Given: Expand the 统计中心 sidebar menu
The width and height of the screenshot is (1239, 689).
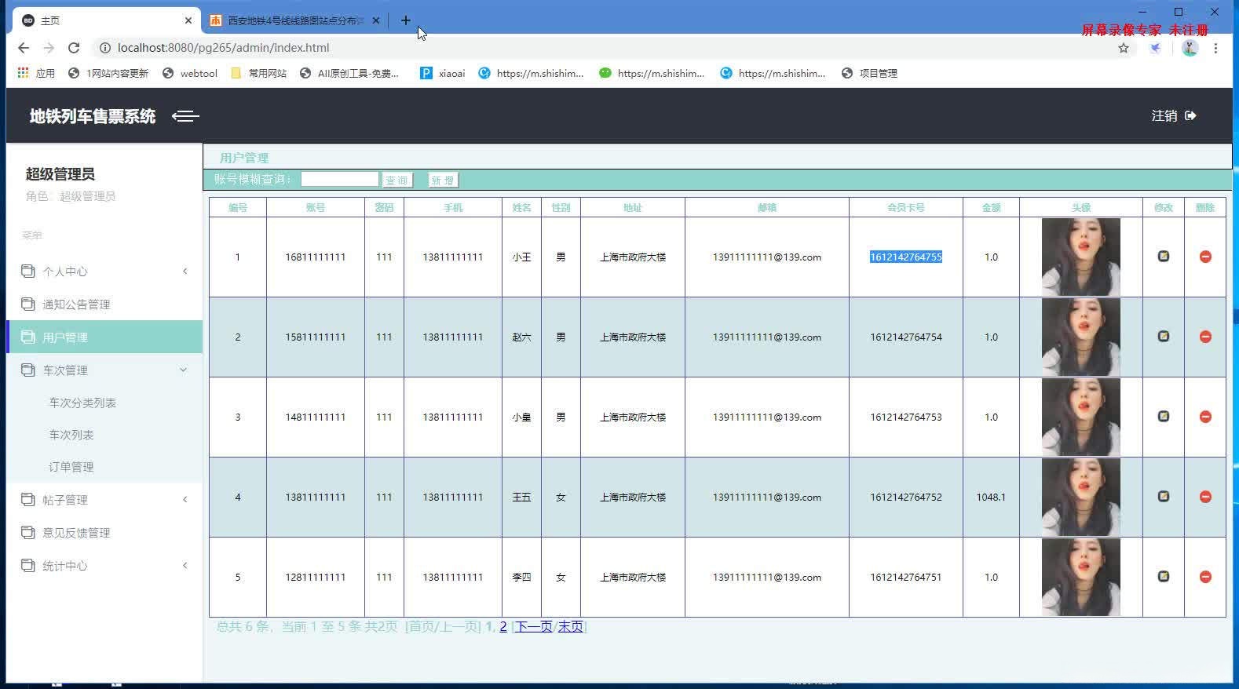Looking at the screenshot, I should (x=104, y=566).
